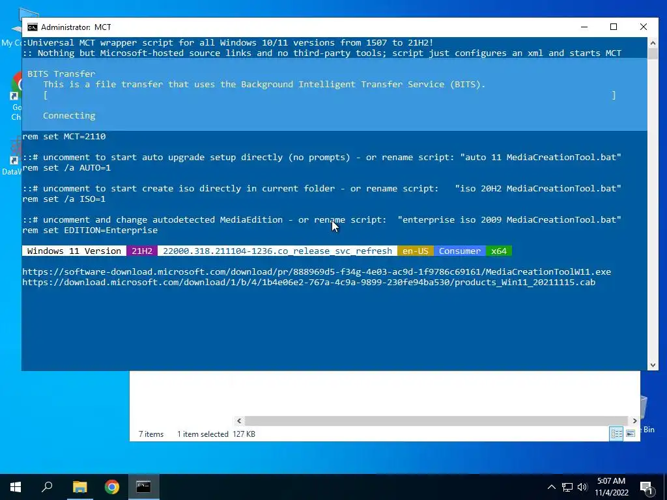Click the 'Connecting' status text

coord(69,116)
